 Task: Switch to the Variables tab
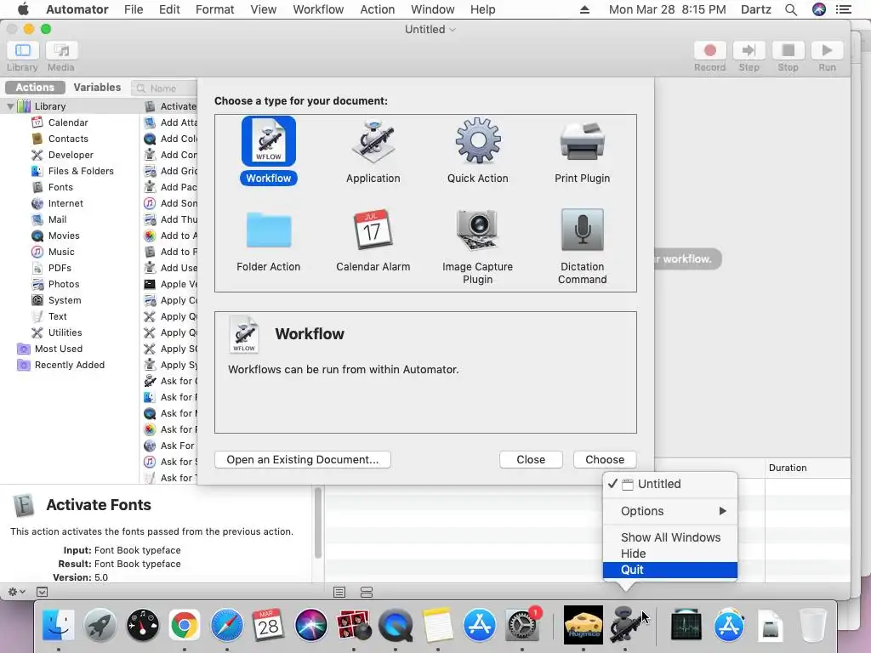tap(97, 88)
